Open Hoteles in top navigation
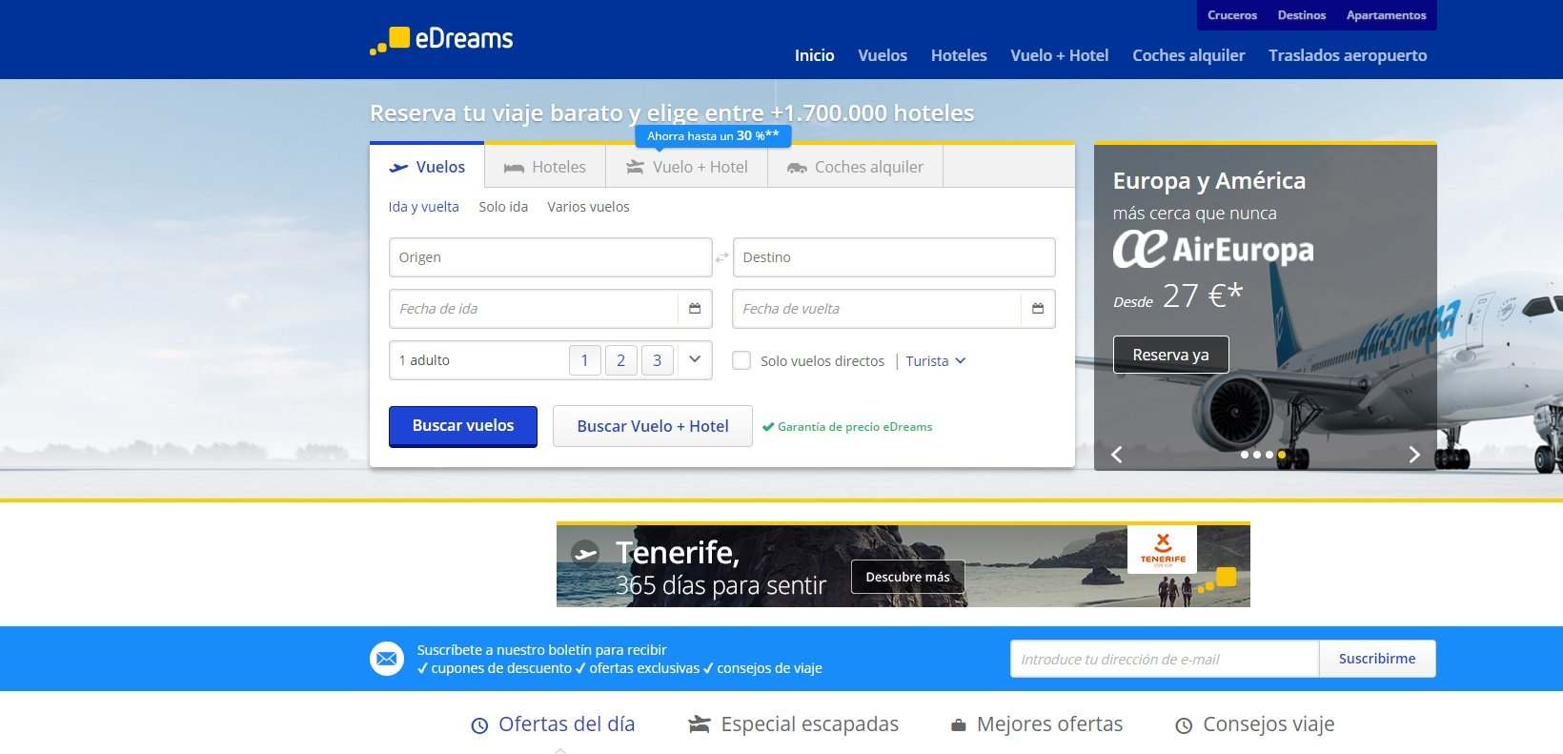Image resolution: width=1563 pixels, height=754 pixels. pyautogui.click(x=959, y=55)
